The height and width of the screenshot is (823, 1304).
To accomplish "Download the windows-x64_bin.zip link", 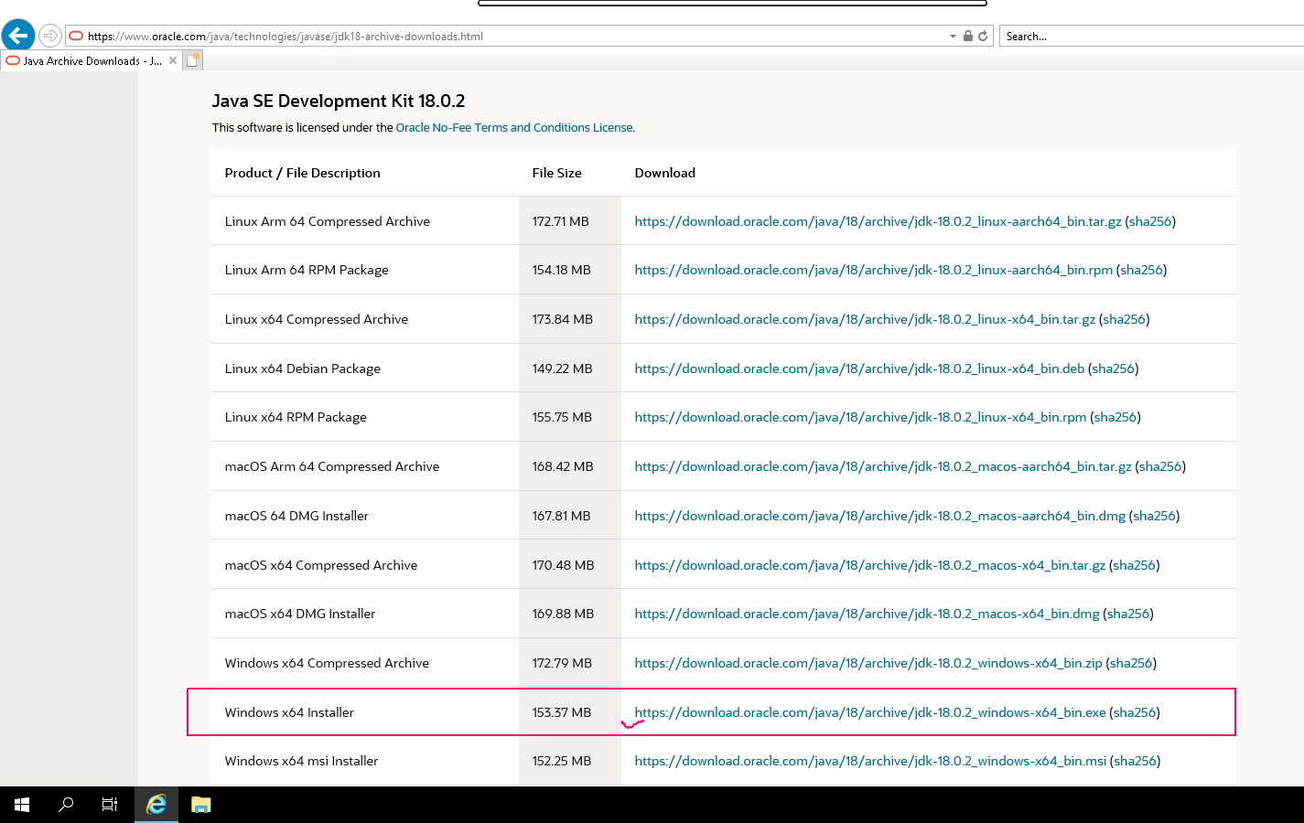I will tap(868, 663).
